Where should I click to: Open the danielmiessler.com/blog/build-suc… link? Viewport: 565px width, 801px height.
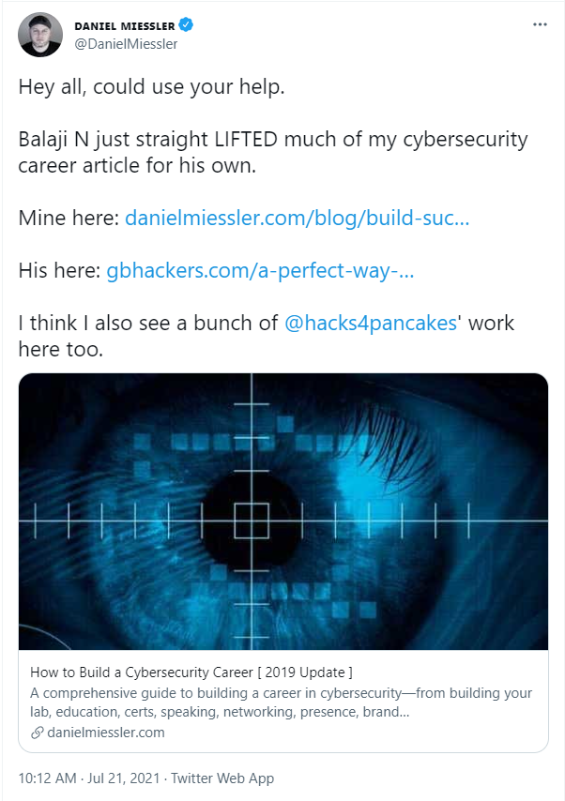click(x=297, y=219)
